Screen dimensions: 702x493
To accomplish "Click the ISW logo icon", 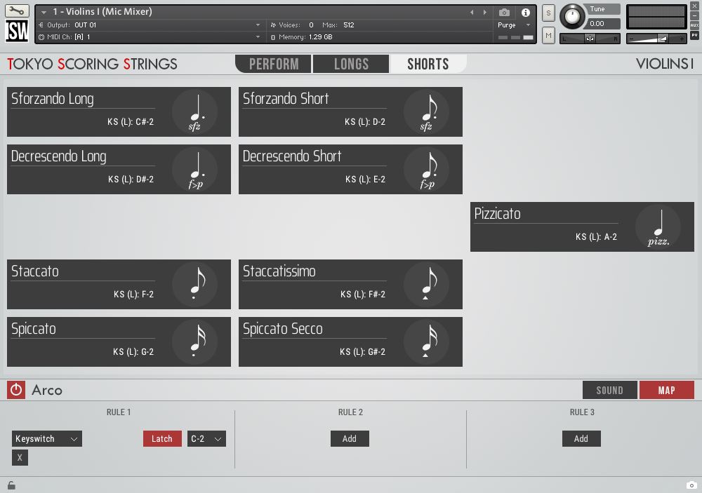I will [x=17, y=31].
